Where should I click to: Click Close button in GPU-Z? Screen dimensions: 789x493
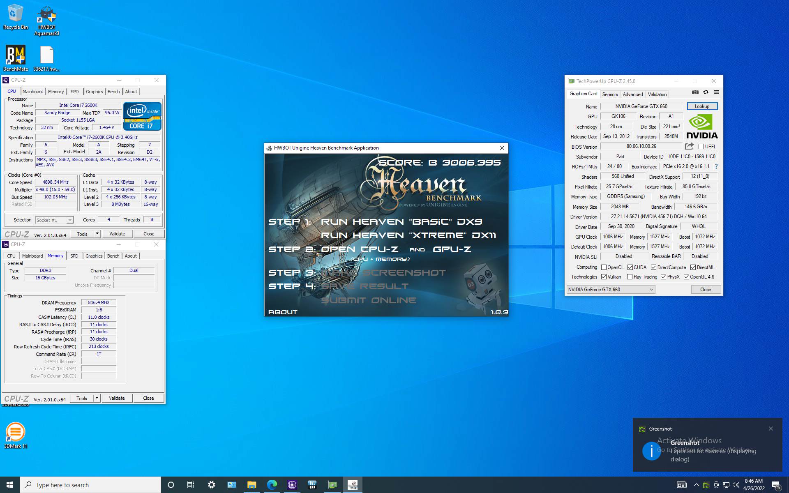pyautogui.click(x=706, y=290)
